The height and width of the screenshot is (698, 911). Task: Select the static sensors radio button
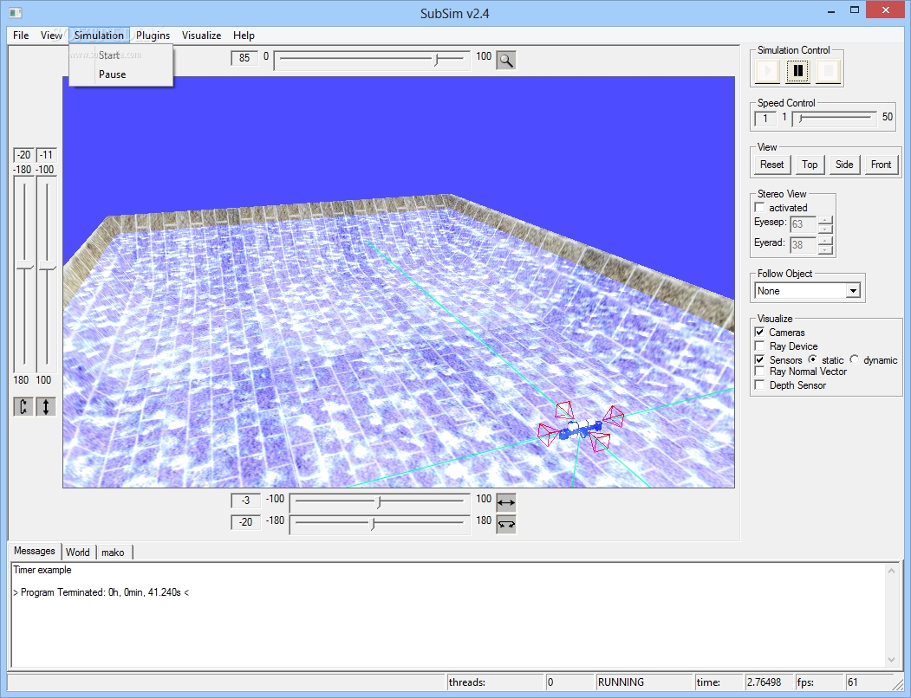tap(812, 359)
